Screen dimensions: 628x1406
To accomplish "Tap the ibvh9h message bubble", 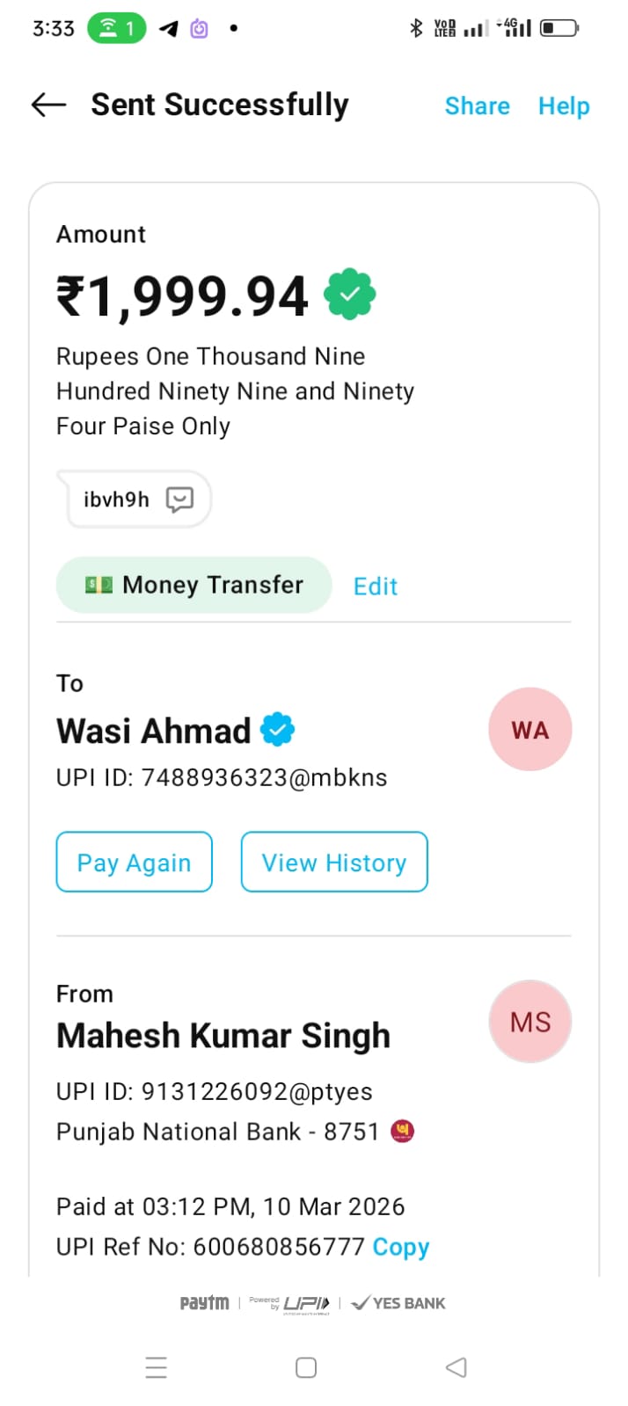I will (x=118, y=499).
